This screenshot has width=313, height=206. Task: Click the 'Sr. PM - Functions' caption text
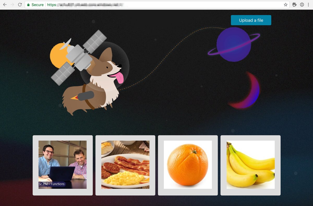tap(52, 184)
